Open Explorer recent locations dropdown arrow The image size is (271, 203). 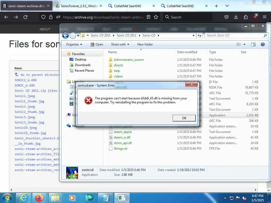pyautogui.click(x=78, y=36)
